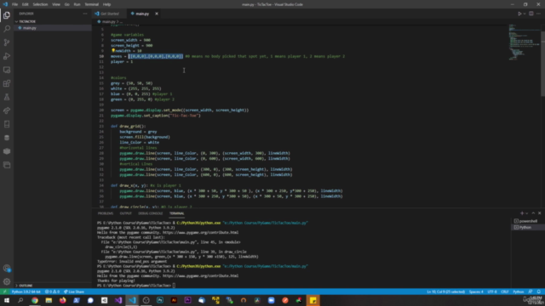Click the lightbulb code action icon
The image size is (545, 306).
(x=113, y=51)
